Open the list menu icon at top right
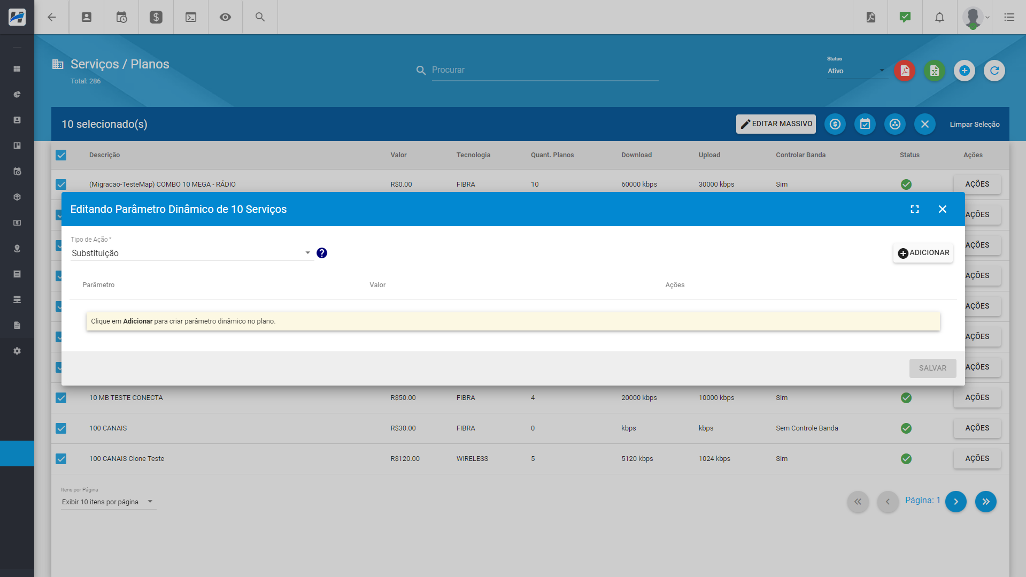The width and height of the screenshot is (1026, 577). click(x=1009, y=17)
